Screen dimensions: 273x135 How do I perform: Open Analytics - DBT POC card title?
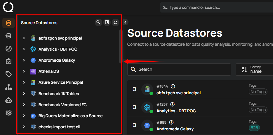176,111
